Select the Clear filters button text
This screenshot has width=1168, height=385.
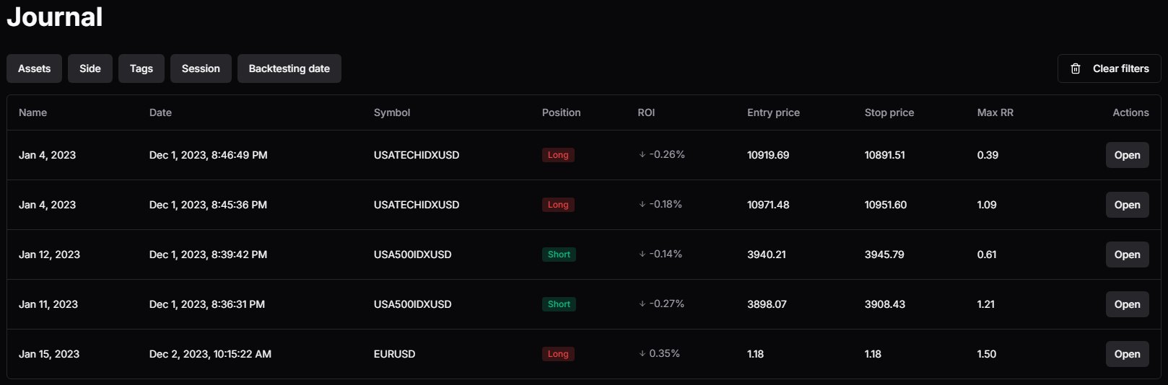[1121, 68]
